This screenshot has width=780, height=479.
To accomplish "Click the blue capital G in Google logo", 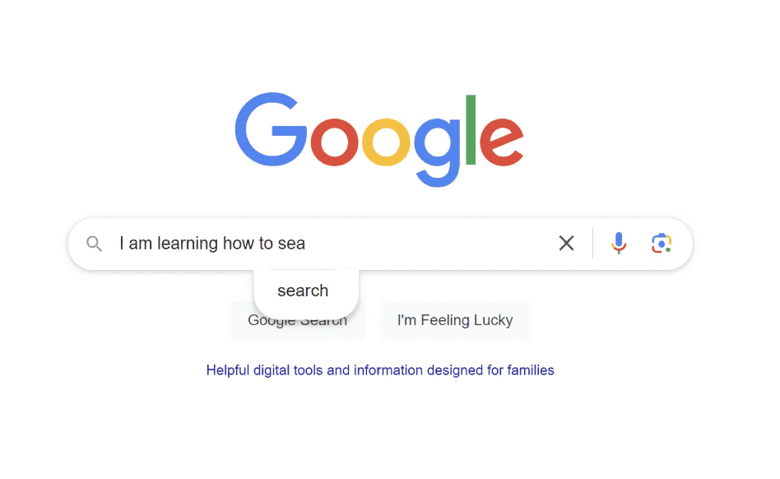I will (x=272, y=129).
